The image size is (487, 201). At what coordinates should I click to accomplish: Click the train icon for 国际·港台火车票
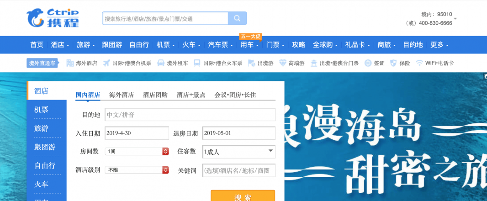(x=197, y=63)
